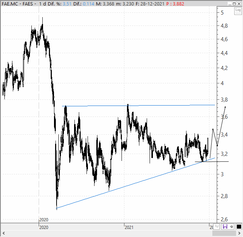243x237 pixels.
Task: Click the 'm: 3,230' minimum value
Action: [x=125, y=4]
